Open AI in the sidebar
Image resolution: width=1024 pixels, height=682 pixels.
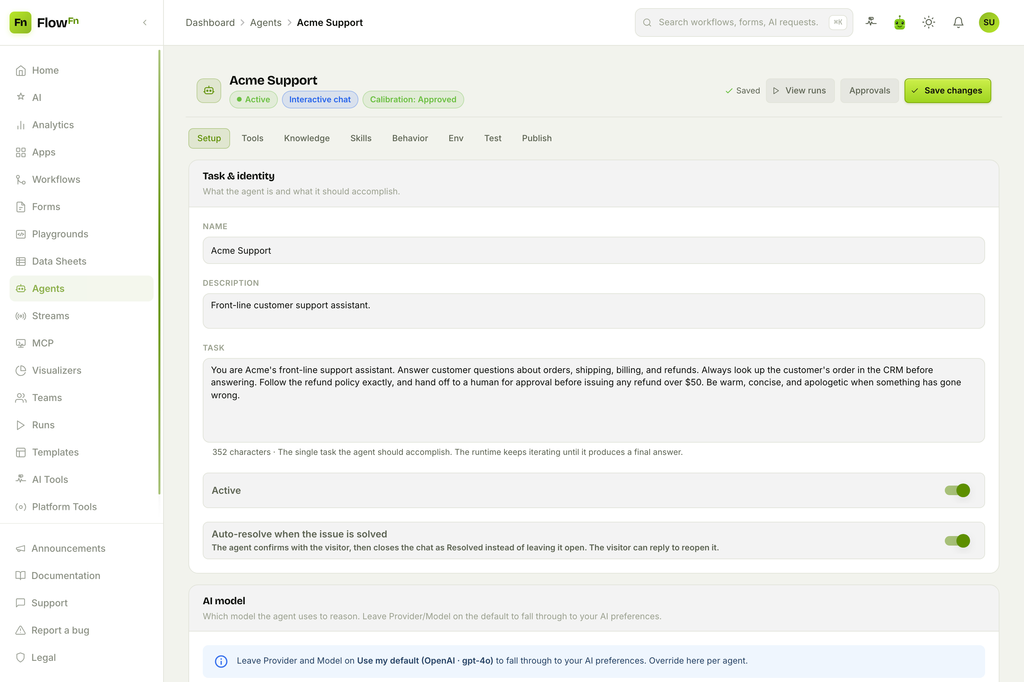82,98
